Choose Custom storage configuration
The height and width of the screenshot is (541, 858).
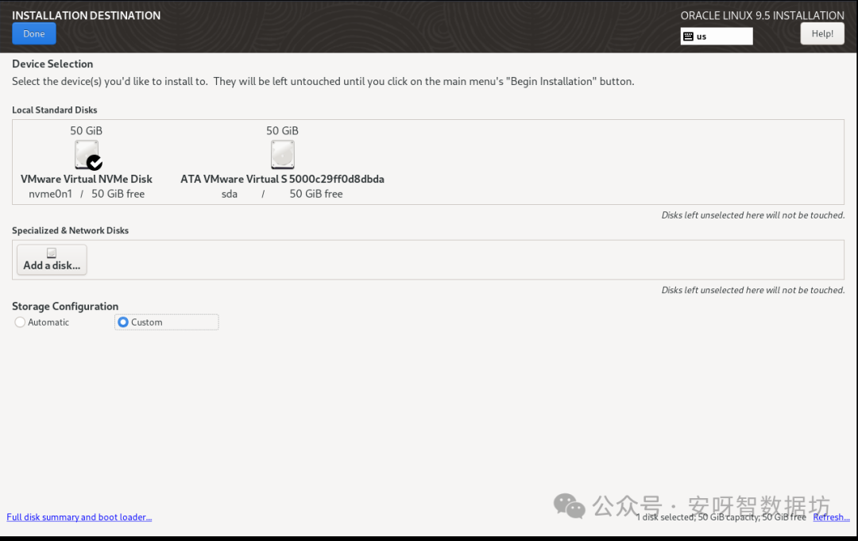tap(166, 323)
